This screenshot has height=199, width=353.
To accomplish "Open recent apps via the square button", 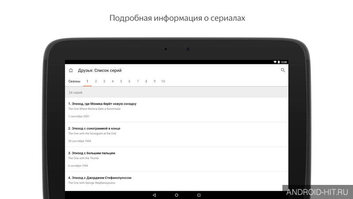I will click(199, 195).
